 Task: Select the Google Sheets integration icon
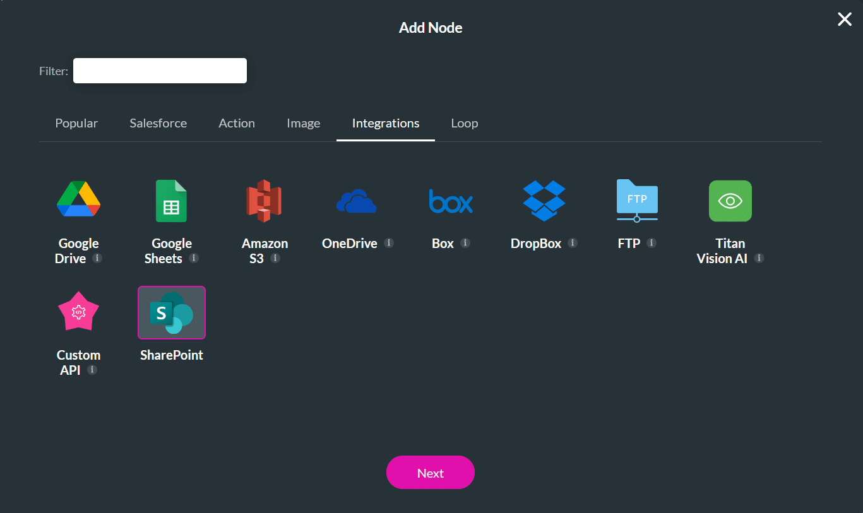[x=171, y=201]
